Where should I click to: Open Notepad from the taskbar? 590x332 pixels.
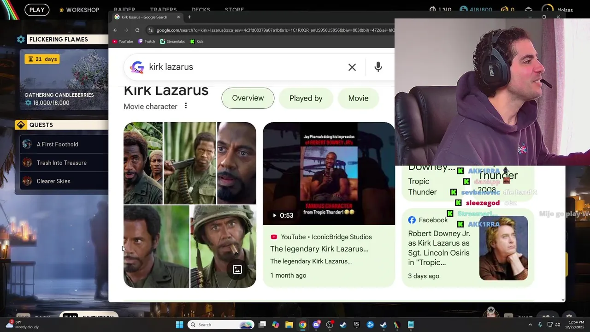[411, 325]
